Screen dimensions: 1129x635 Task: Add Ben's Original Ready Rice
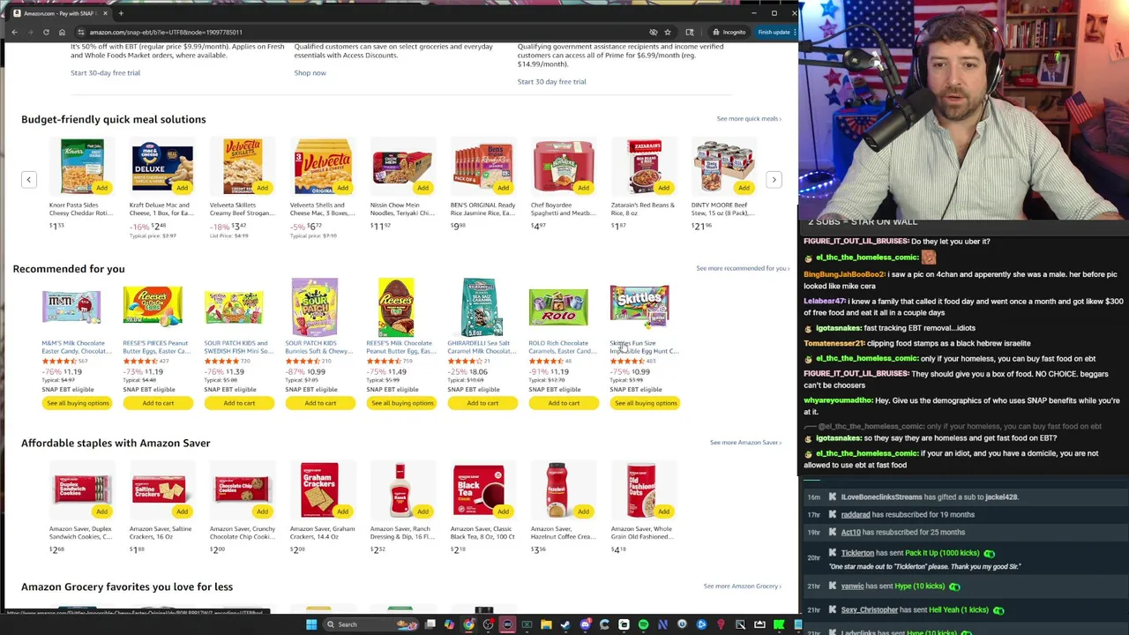[504, 188]
